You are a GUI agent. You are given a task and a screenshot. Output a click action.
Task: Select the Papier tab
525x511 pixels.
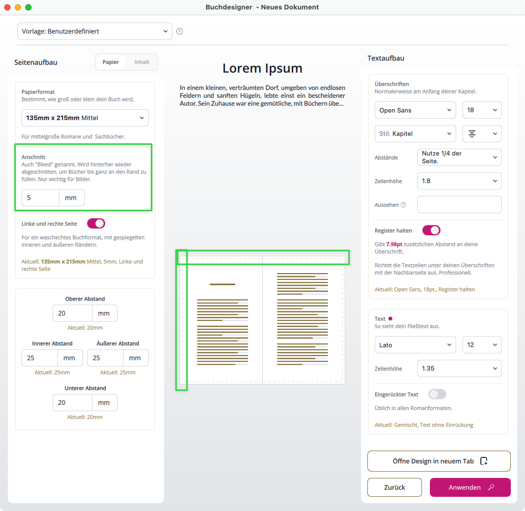110,62
